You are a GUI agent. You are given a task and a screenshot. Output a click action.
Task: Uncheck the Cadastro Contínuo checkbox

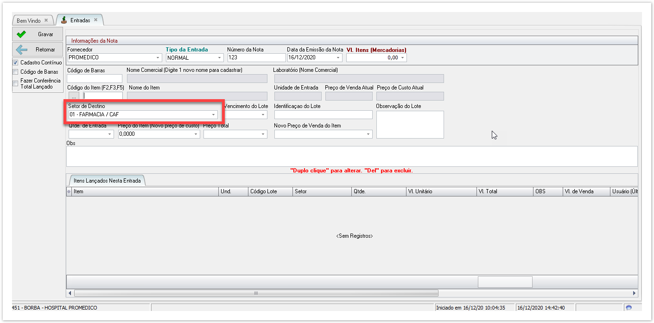tap(16, 63)
